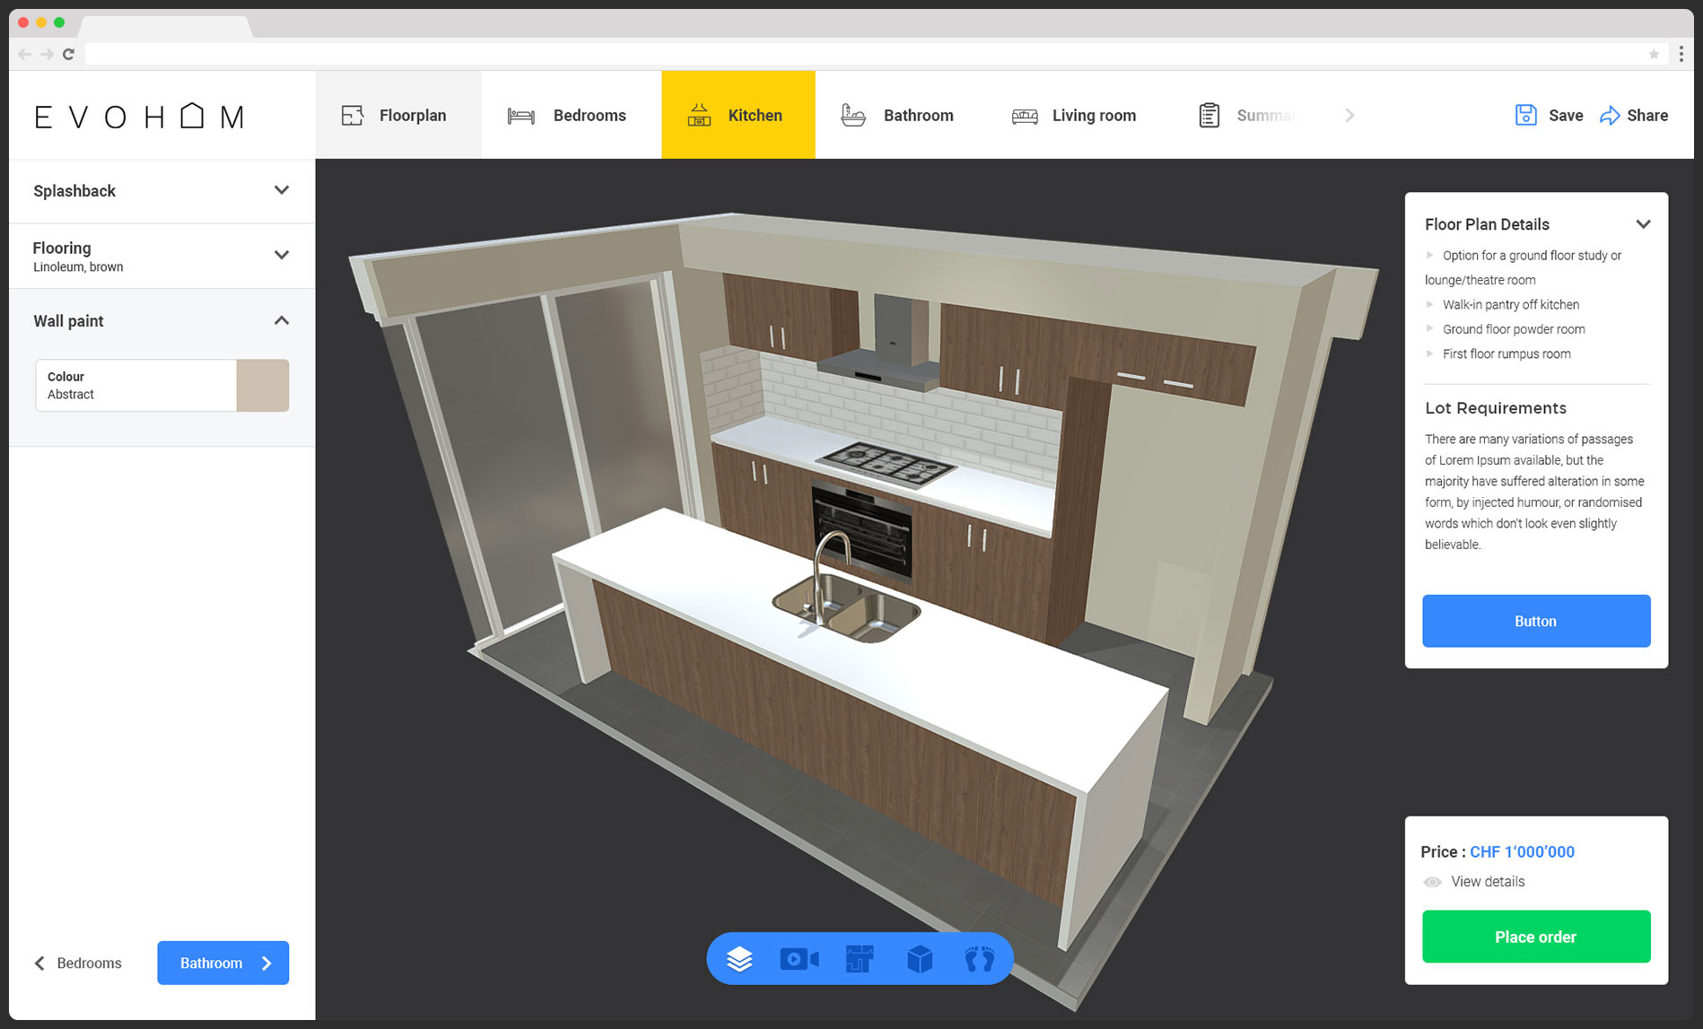Click the Share arrow icon

coord(1611,116)
